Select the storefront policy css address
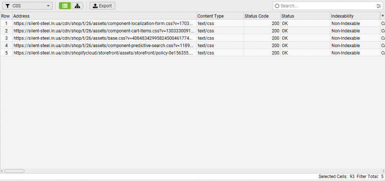The height and width of the screenshot is (181, 385). pos(104,53)
